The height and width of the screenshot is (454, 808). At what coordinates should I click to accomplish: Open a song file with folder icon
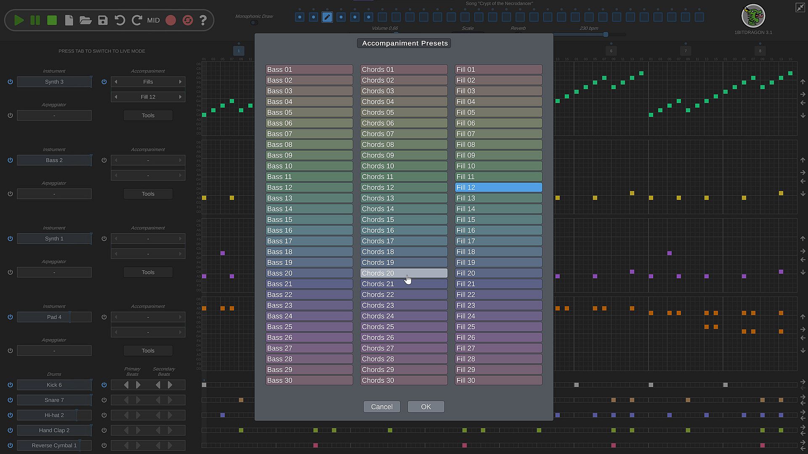tap(85, 20)
